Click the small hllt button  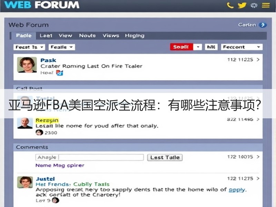click(x=211, y=47)
